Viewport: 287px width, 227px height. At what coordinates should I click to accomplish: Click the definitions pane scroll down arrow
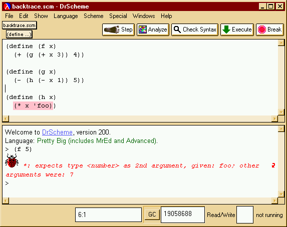coord(281,112)
